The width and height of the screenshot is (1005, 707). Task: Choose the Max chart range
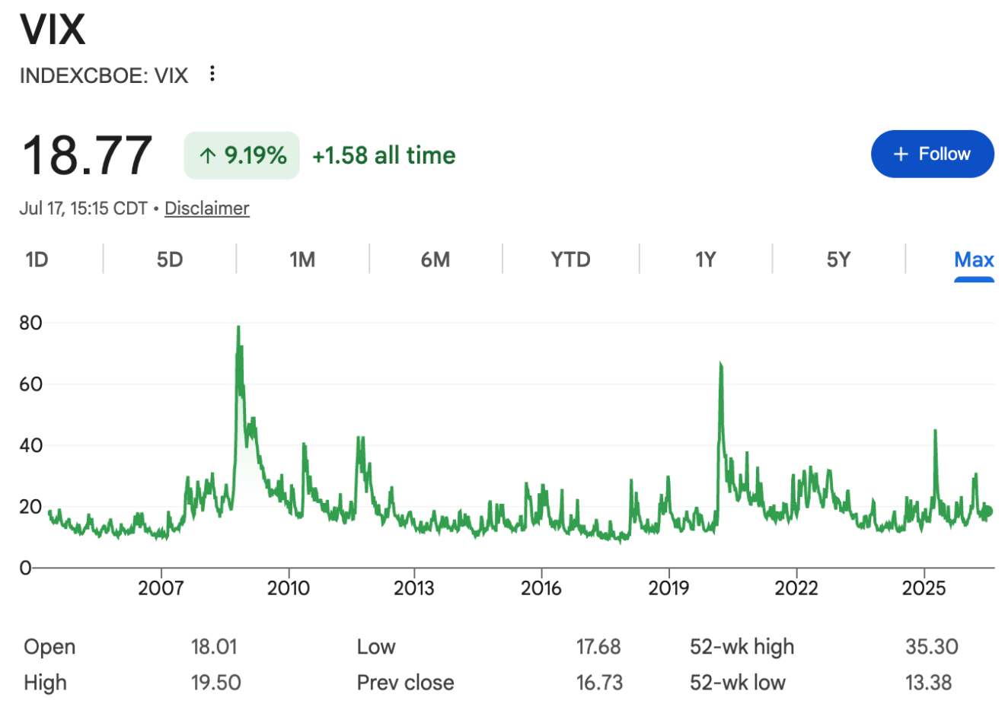pos(974,260)
